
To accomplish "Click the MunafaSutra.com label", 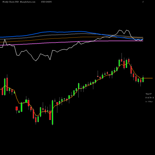I will click(x=27, y=2).
